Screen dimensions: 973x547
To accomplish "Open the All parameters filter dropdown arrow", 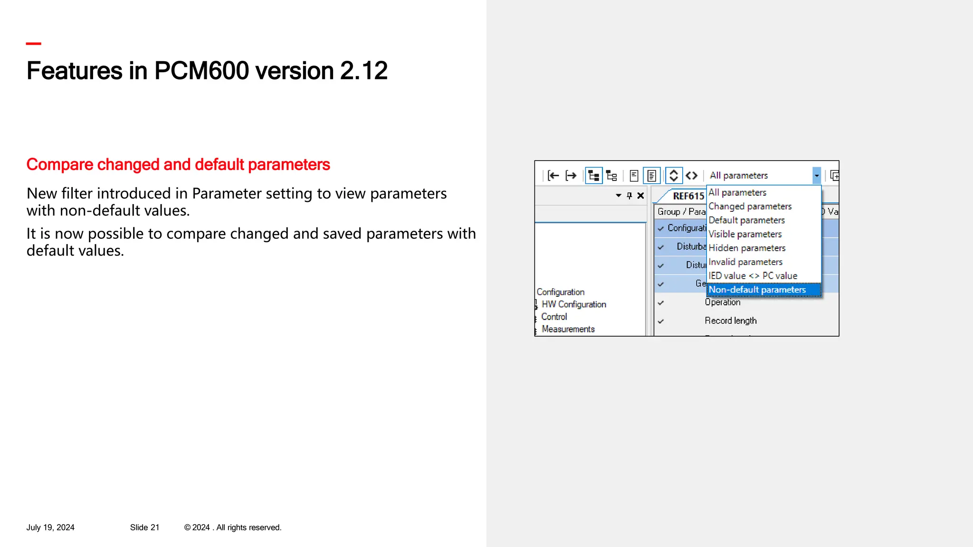I will (816, 176).
